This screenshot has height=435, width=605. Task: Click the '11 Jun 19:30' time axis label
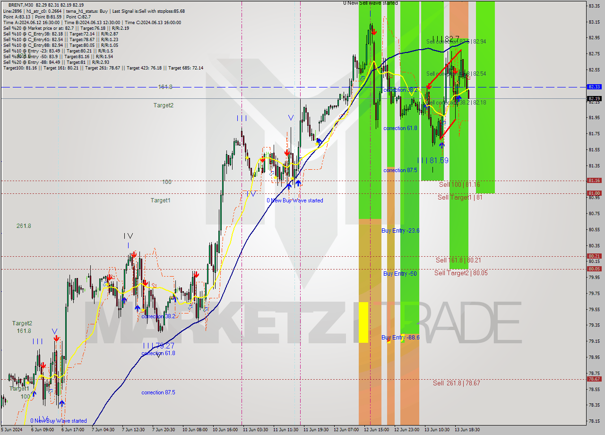tap(316, 430)
